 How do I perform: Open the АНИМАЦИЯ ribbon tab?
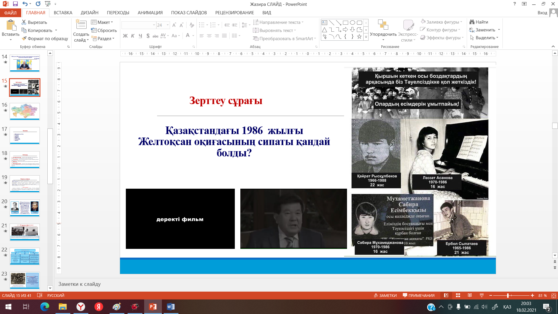click(x=150, y=13)
